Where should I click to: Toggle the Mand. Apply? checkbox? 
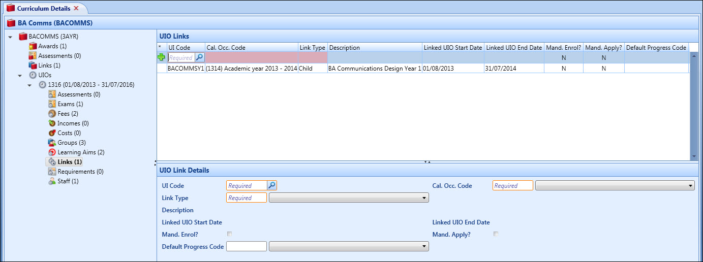coord(496,234)
